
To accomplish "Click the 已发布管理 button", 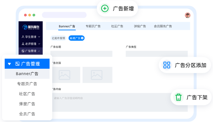I will pos(58,38).
